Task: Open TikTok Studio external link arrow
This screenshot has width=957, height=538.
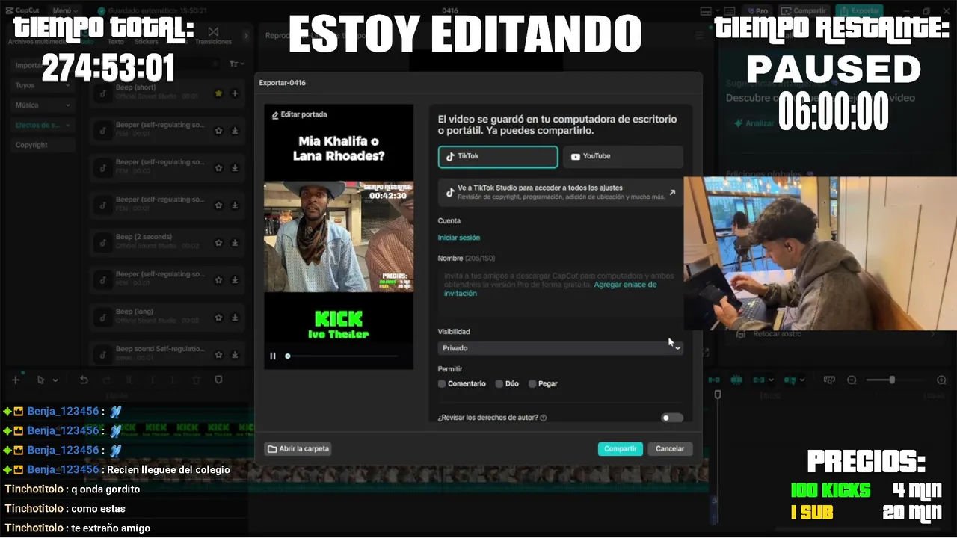Action: click(x=672, y=192)
